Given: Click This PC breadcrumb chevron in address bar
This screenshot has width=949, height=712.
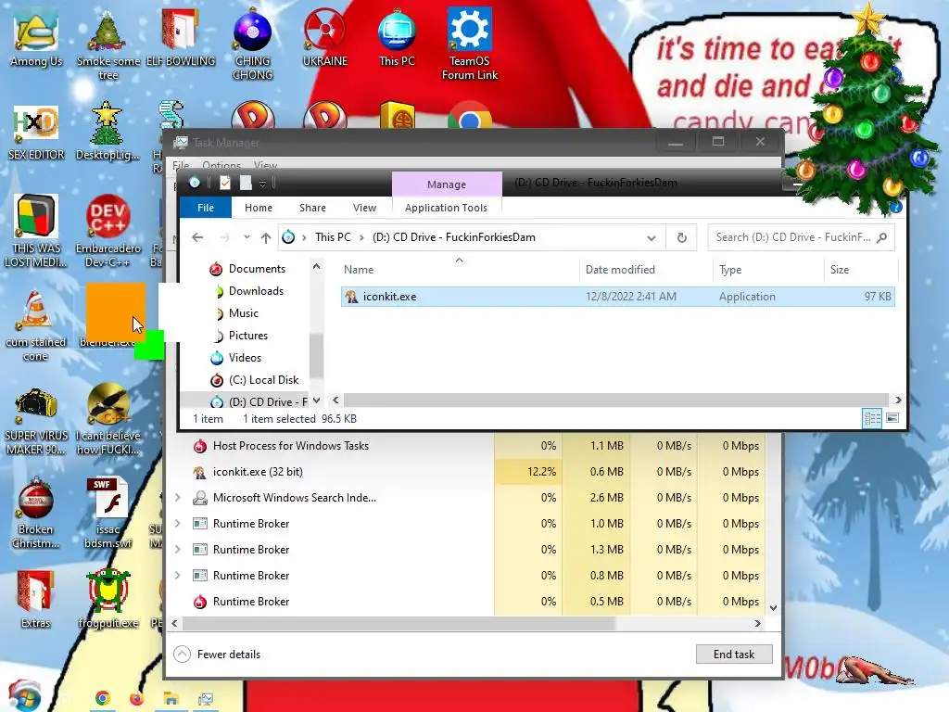Looking at the screenshot, I should point(361,237).
